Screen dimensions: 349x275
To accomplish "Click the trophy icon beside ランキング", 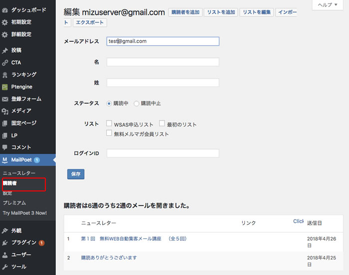I will pyautogui.click(x=5, y=75).
